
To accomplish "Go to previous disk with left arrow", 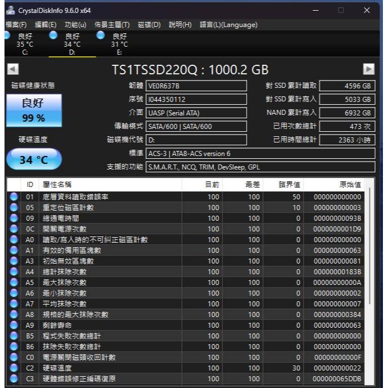I will (13, 69).
